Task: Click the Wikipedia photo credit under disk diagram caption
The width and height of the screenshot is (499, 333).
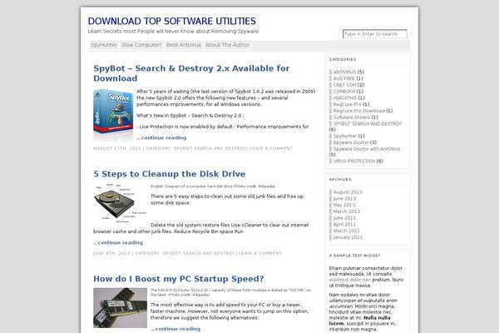Action: click(266, 186)
